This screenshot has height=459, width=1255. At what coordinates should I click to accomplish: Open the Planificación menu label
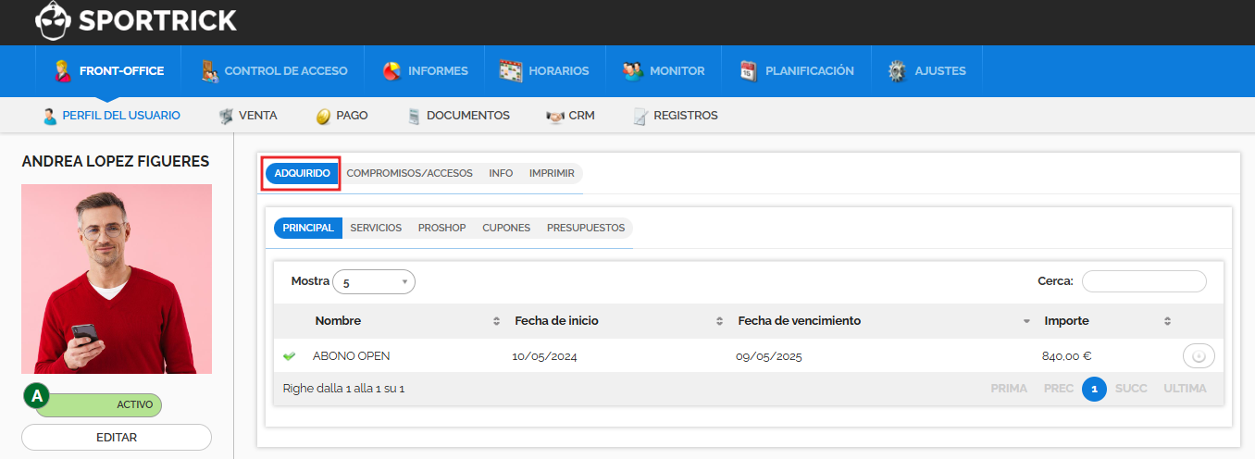coord(810,70)
